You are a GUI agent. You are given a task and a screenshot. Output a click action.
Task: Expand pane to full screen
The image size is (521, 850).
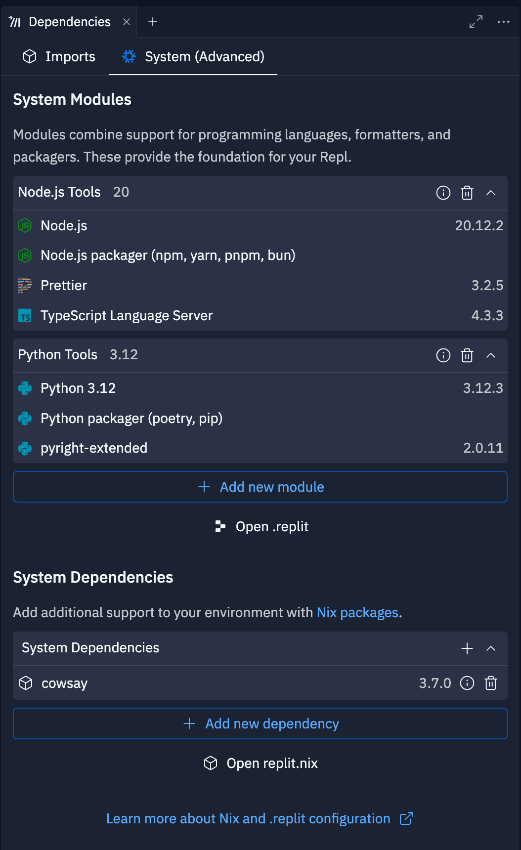476,22
